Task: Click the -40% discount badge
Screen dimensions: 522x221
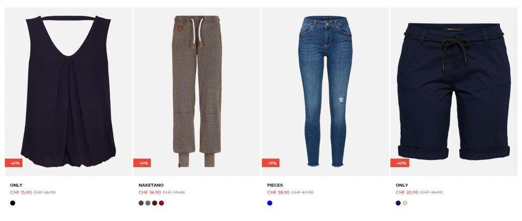Action: point(400,163)
